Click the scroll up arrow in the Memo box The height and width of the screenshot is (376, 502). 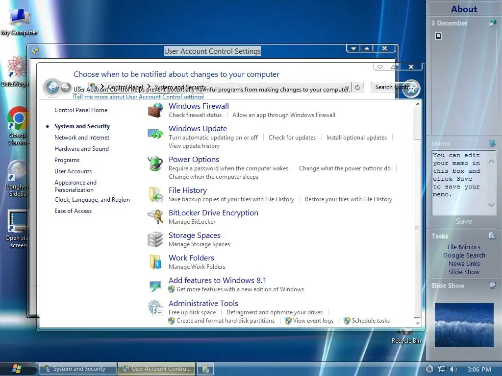(x=491, y=162)
